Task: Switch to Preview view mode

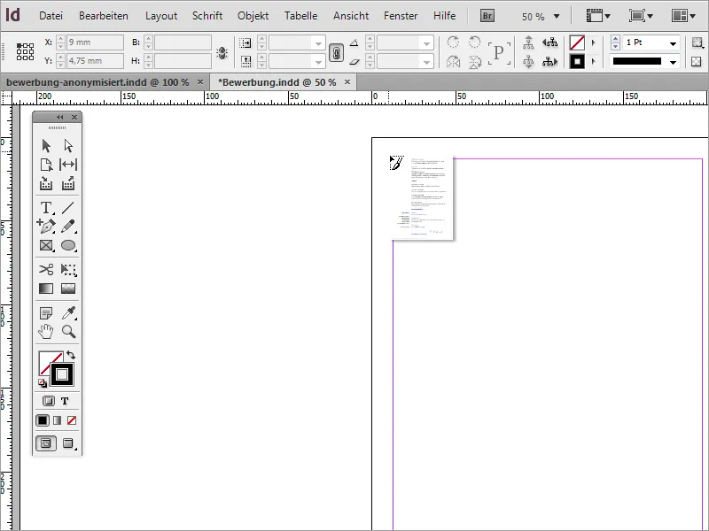Action: [68, 443]
